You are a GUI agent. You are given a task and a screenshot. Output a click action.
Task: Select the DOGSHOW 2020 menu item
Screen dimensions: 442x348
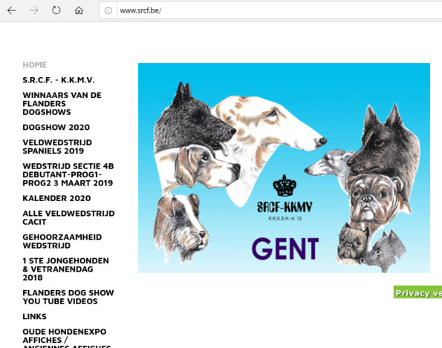tap(56, 128)
